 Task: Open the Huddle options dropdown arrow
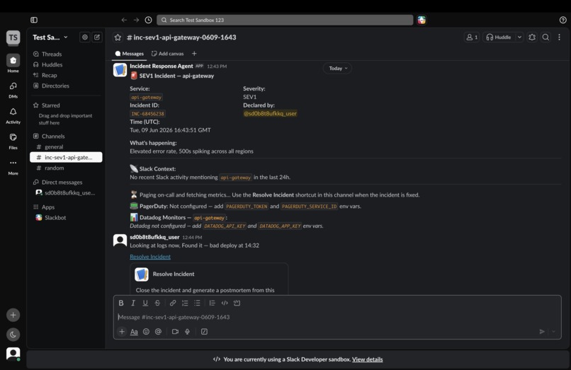519,37
